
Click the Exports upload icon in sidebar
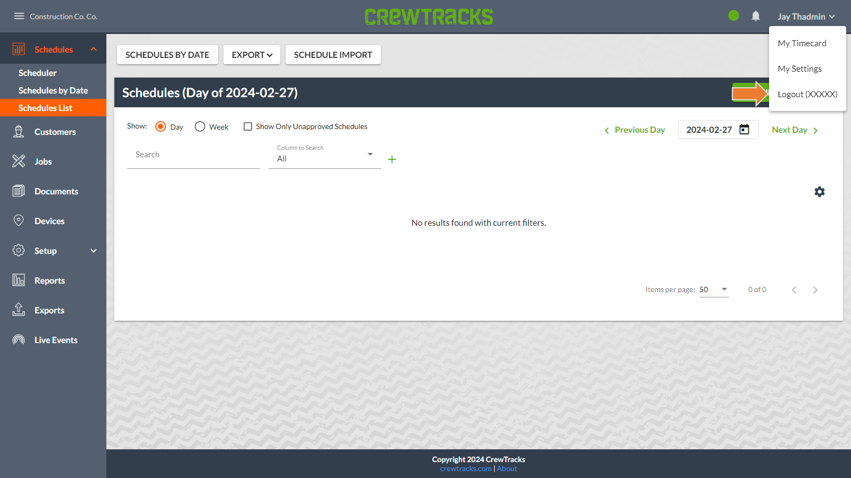(x=19, y=310)
